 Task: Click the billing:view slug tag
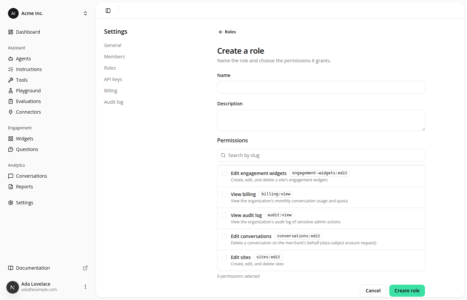coord(276,194)
